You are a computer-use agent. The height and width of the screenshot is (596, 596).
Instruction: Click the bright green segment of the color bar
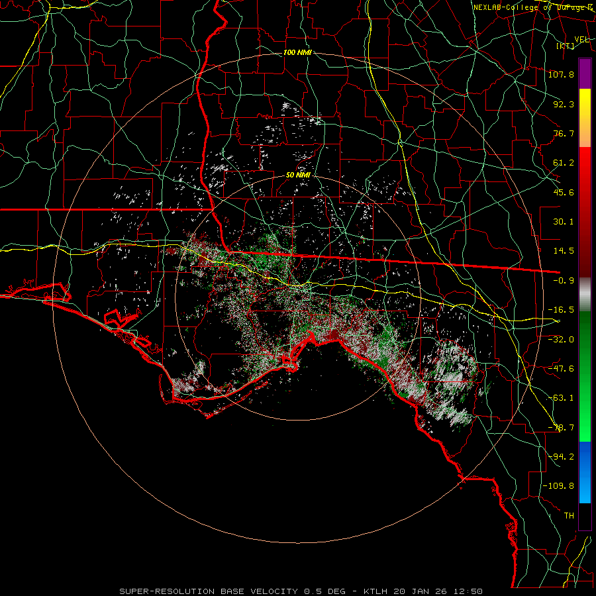(x=585, y=376)
